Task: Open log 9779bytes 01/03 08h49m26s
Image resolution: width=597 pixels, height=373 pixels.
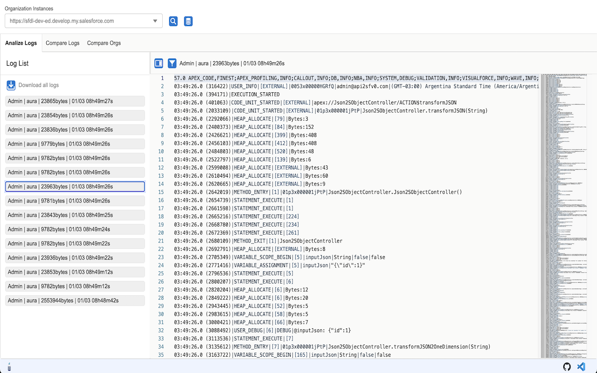Action: pos(75,144)
